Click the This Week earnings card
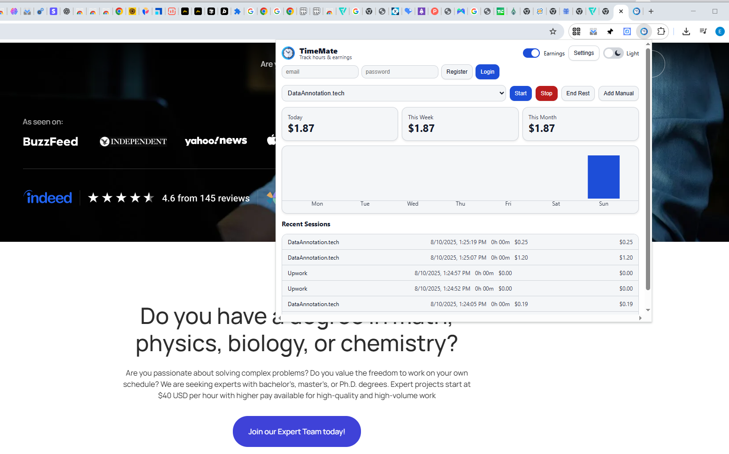The image size is (729, 454). [x=460, y=124]
